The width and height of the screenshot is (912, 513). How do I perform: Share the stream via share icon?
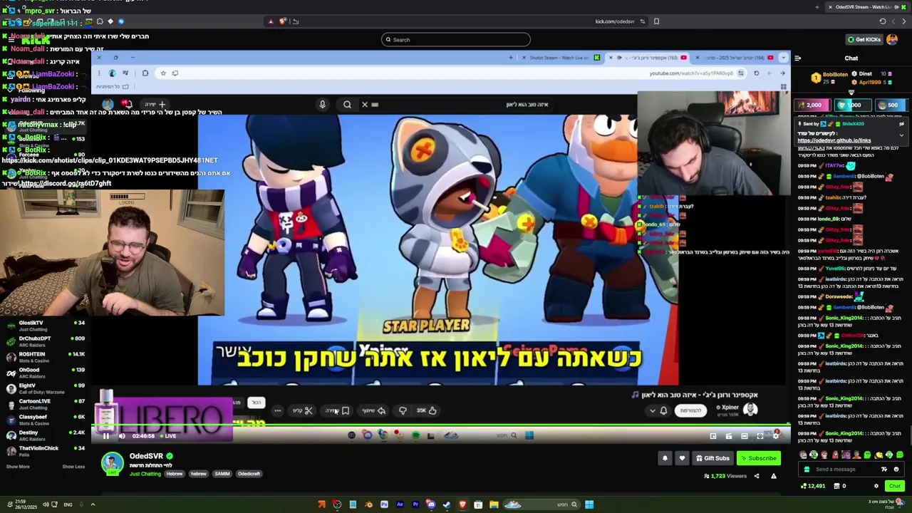tap(757, 476)
